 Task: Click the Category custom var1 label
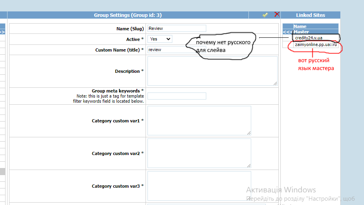pyautogui.click(x=118, y=121)
